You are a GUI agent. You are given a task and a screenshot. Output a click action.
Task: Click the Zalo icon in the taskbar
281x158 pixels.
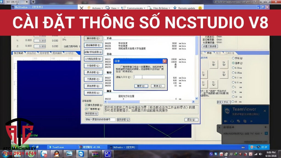point(44,154)
